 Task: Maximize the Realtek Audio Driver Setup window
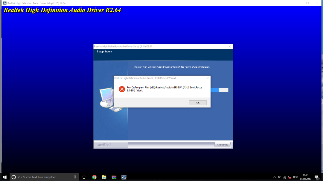coord(307,3)
